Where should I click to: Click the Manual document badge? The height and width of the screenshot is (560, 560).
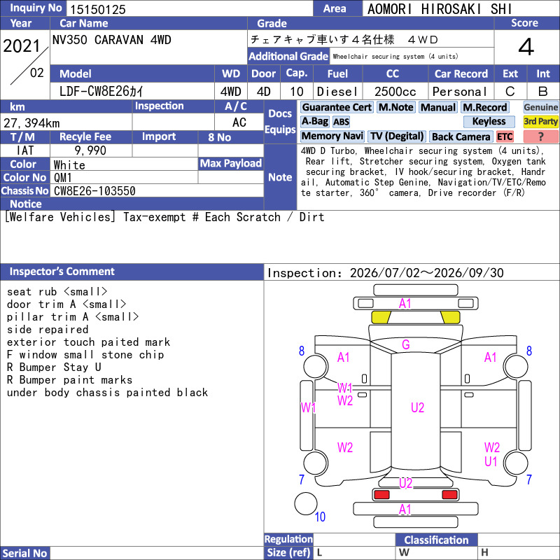point(438,107)
